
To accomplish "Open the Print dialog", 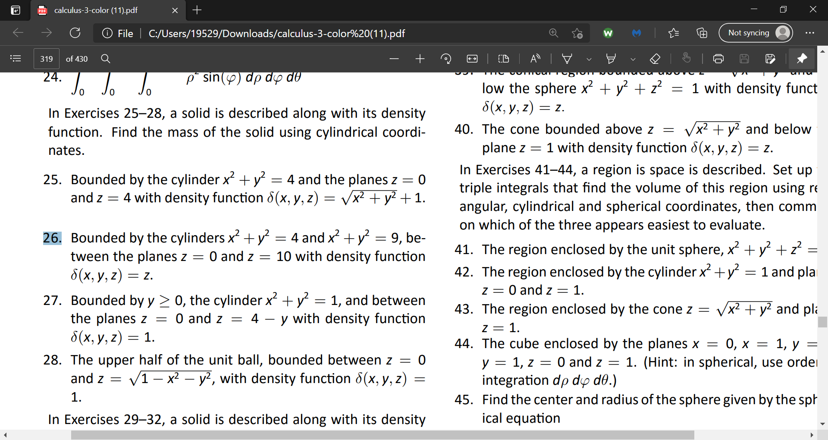I will point(718,59).
